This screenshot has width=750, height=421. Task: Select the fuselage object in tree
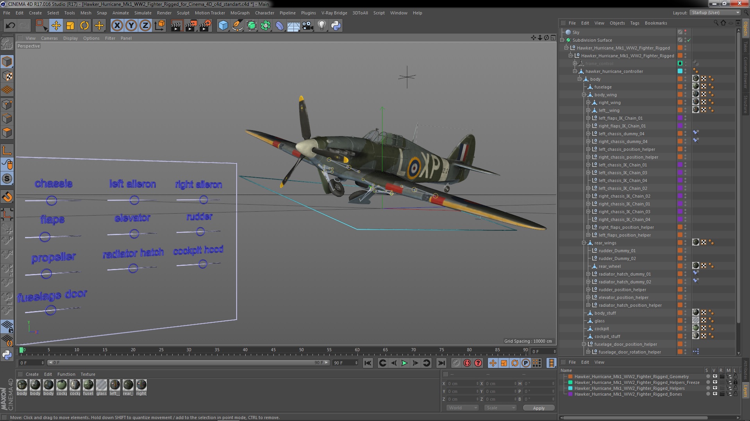click(x=603, y=87)
